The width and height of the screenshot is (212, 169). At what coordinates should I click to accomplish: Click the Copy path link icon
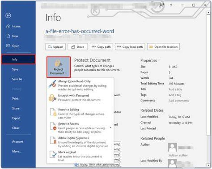point(94,47)
